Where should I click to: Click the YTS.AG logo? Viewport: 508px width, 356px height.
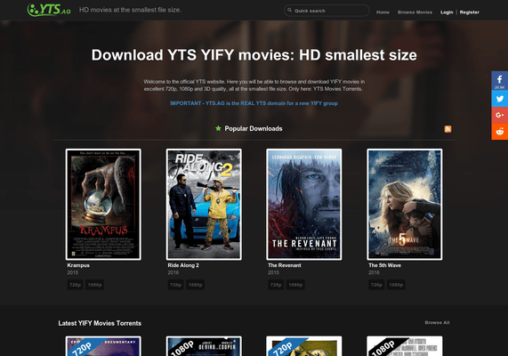49,10
